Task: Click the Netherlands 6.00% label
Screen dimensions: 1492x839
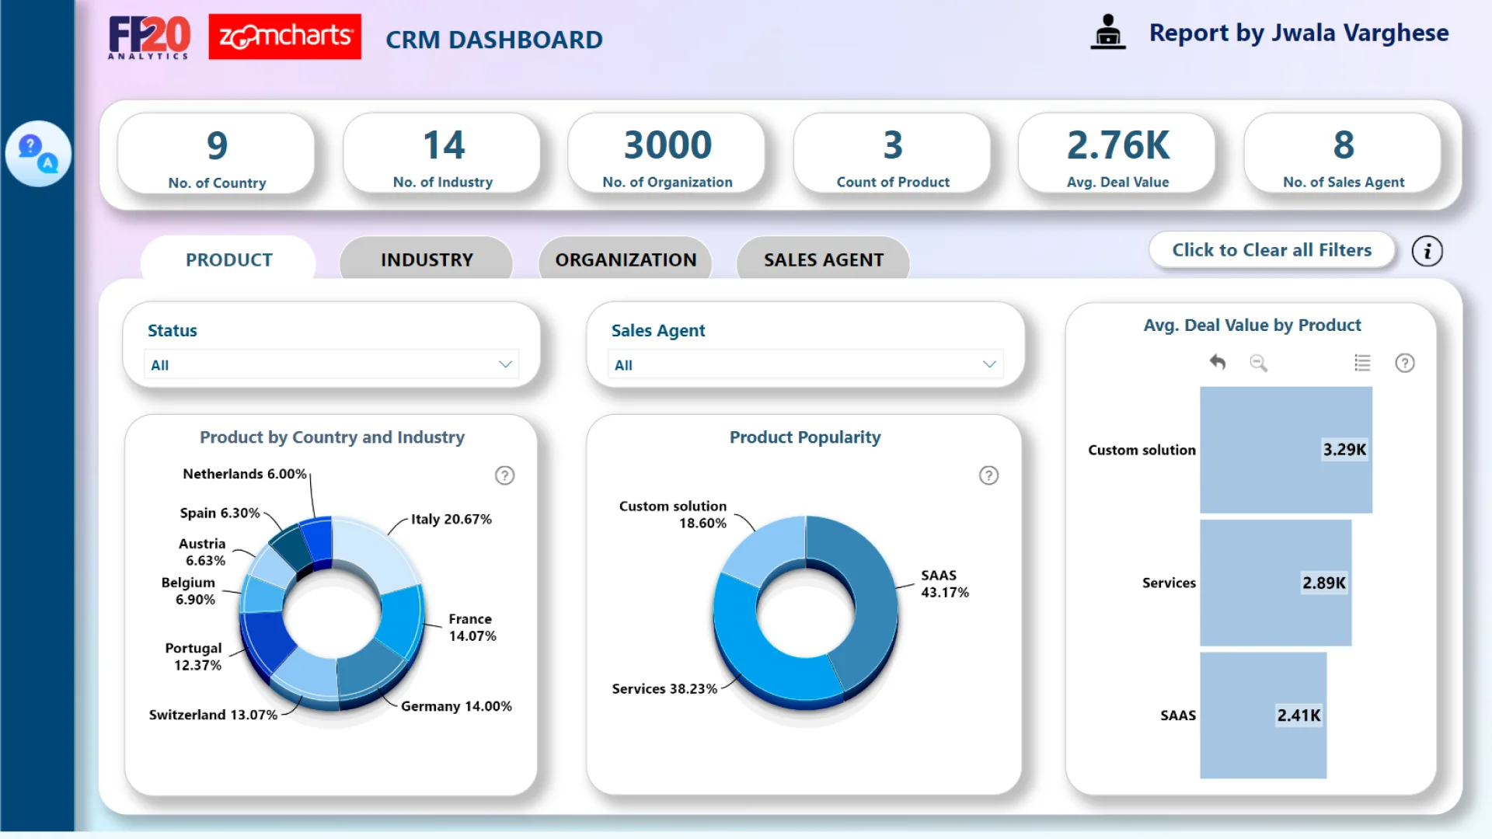Action: click(x=245, y=474)
